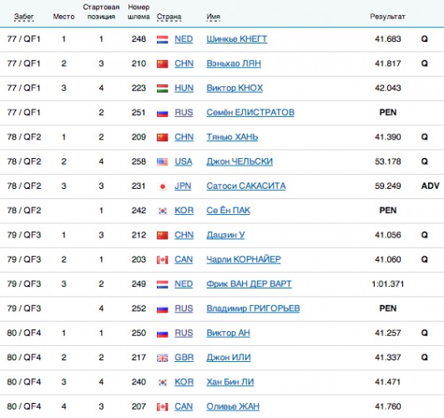Click the Japan flag in the Сатоси САКАСИТА row
Viewport: 444px width, 418px height.
162,186
